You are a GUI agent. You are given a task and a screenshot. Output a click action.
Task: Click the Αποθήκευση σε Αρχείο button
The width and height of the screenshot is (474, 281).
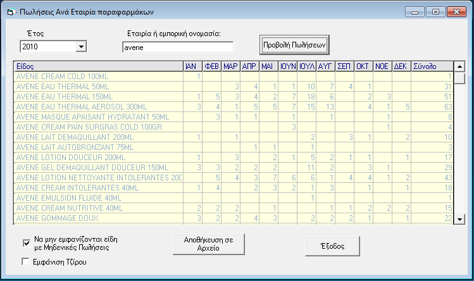coord(209,244)
